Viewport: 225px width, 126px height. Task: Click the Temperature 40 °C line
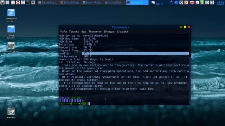coord(75,48)
